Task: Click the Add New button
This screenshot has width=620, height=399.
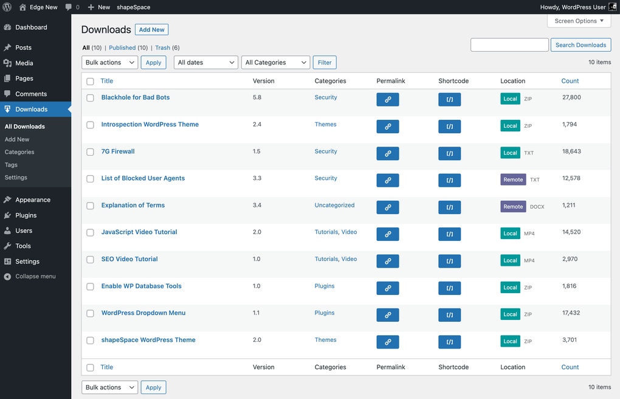Action: coord(151,29)
